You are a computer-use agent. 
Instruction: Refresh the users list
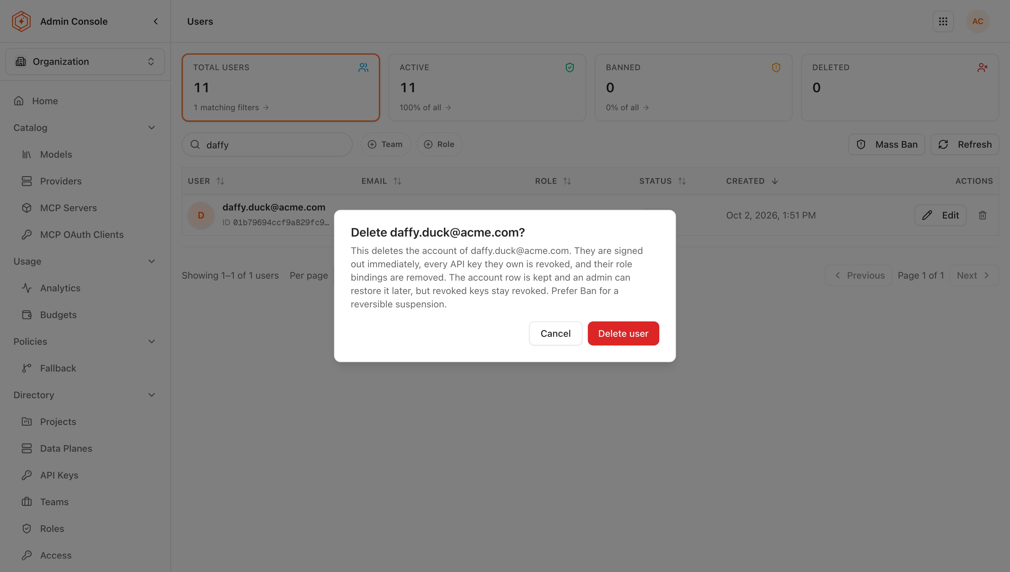point(965,145)
